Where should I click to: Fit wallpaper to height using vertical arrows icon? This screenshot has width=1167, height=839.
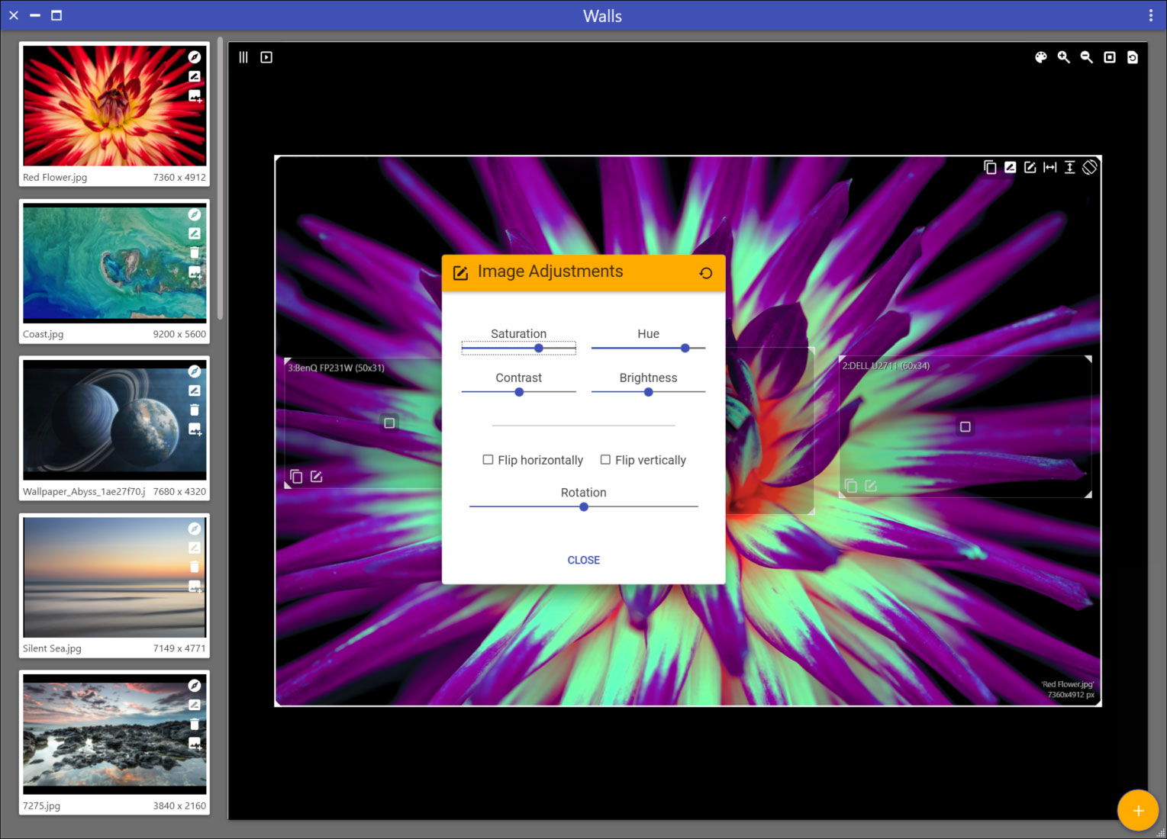tap(1070, 167)
